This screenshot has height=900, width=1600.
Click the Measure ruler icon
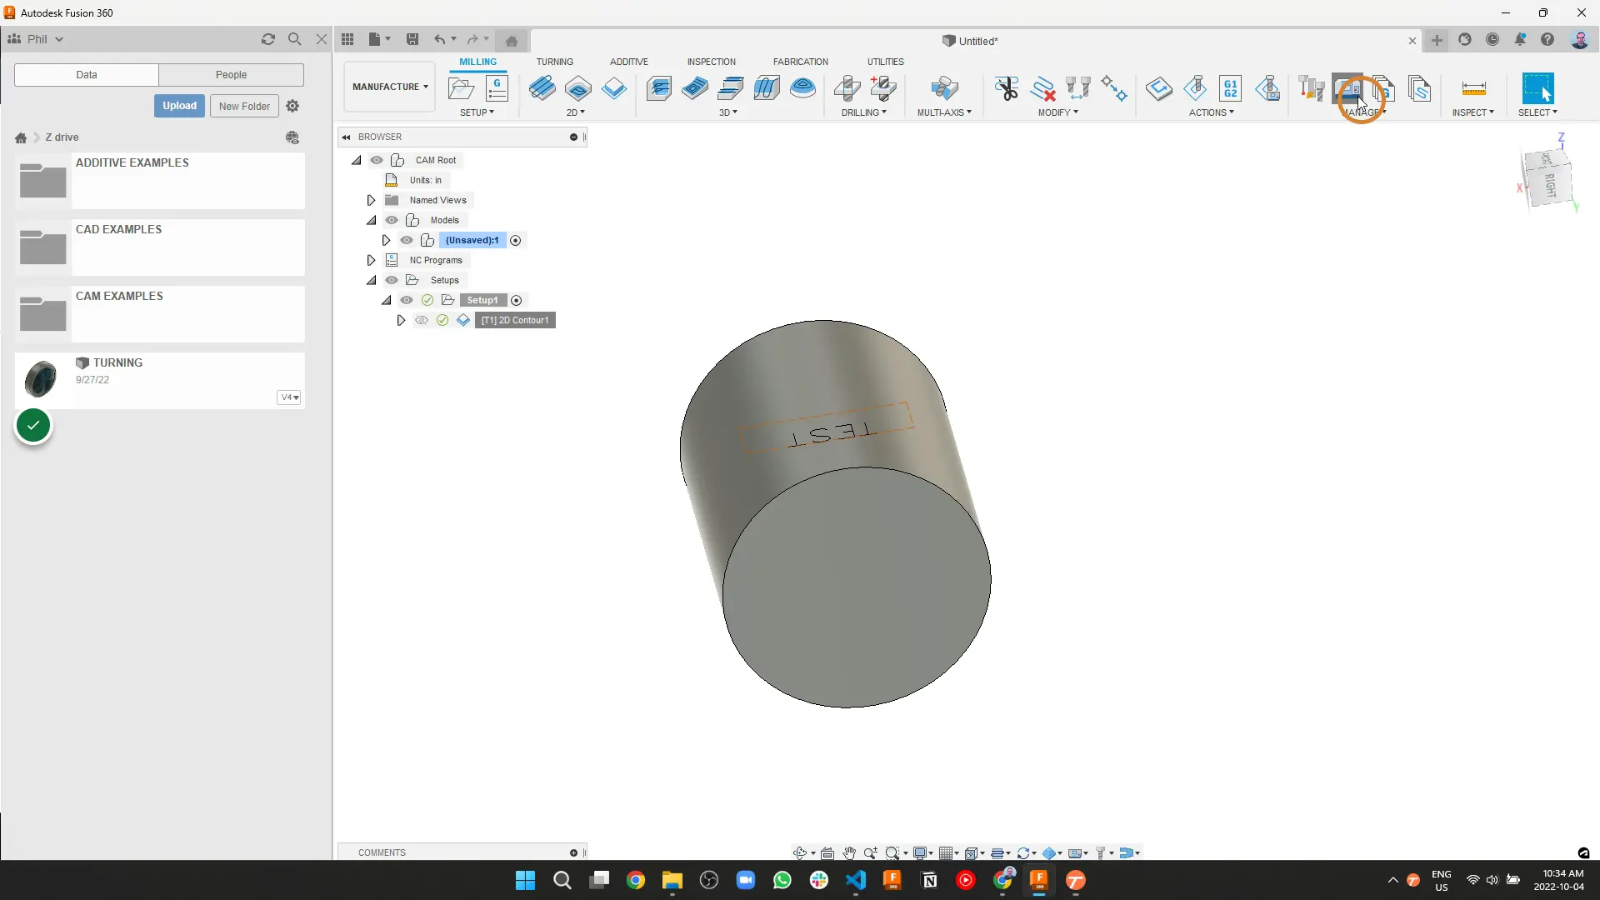point(1473,87)
